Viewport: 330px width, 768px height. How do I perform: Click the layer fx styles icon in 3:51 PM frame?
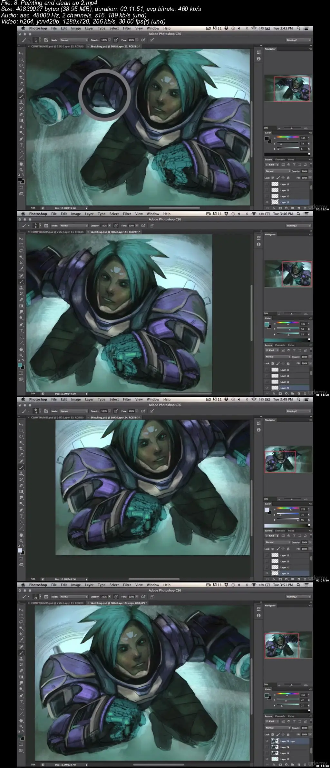[x=275, y=765]
